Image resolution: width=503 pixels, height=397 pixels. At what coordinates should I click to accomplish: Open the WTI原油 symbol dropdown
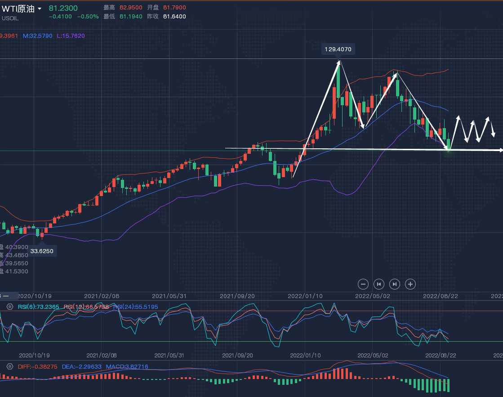(40, 9)
